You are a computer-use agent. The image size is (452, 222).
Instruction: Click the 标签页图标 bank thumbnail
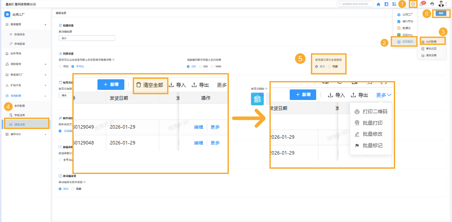point(257,99)
